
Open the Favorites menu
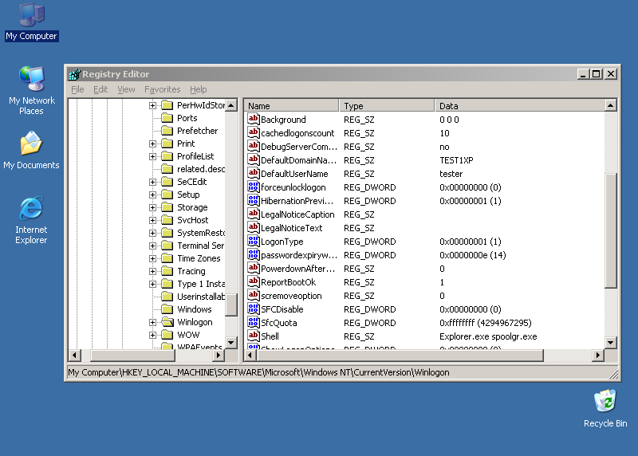tap(163, 89)
